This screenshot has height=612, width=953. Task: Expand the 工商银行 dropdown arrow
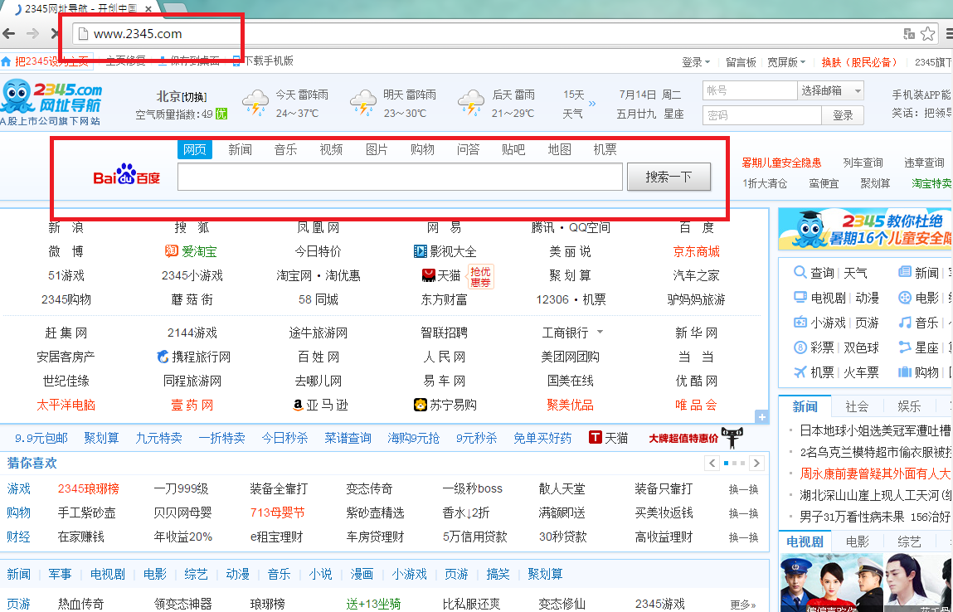point(600,332)
